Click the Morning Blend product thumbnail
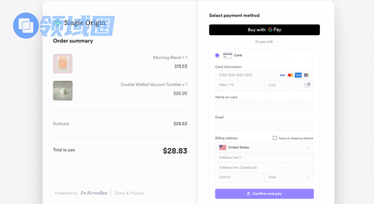 click(63, 64)
